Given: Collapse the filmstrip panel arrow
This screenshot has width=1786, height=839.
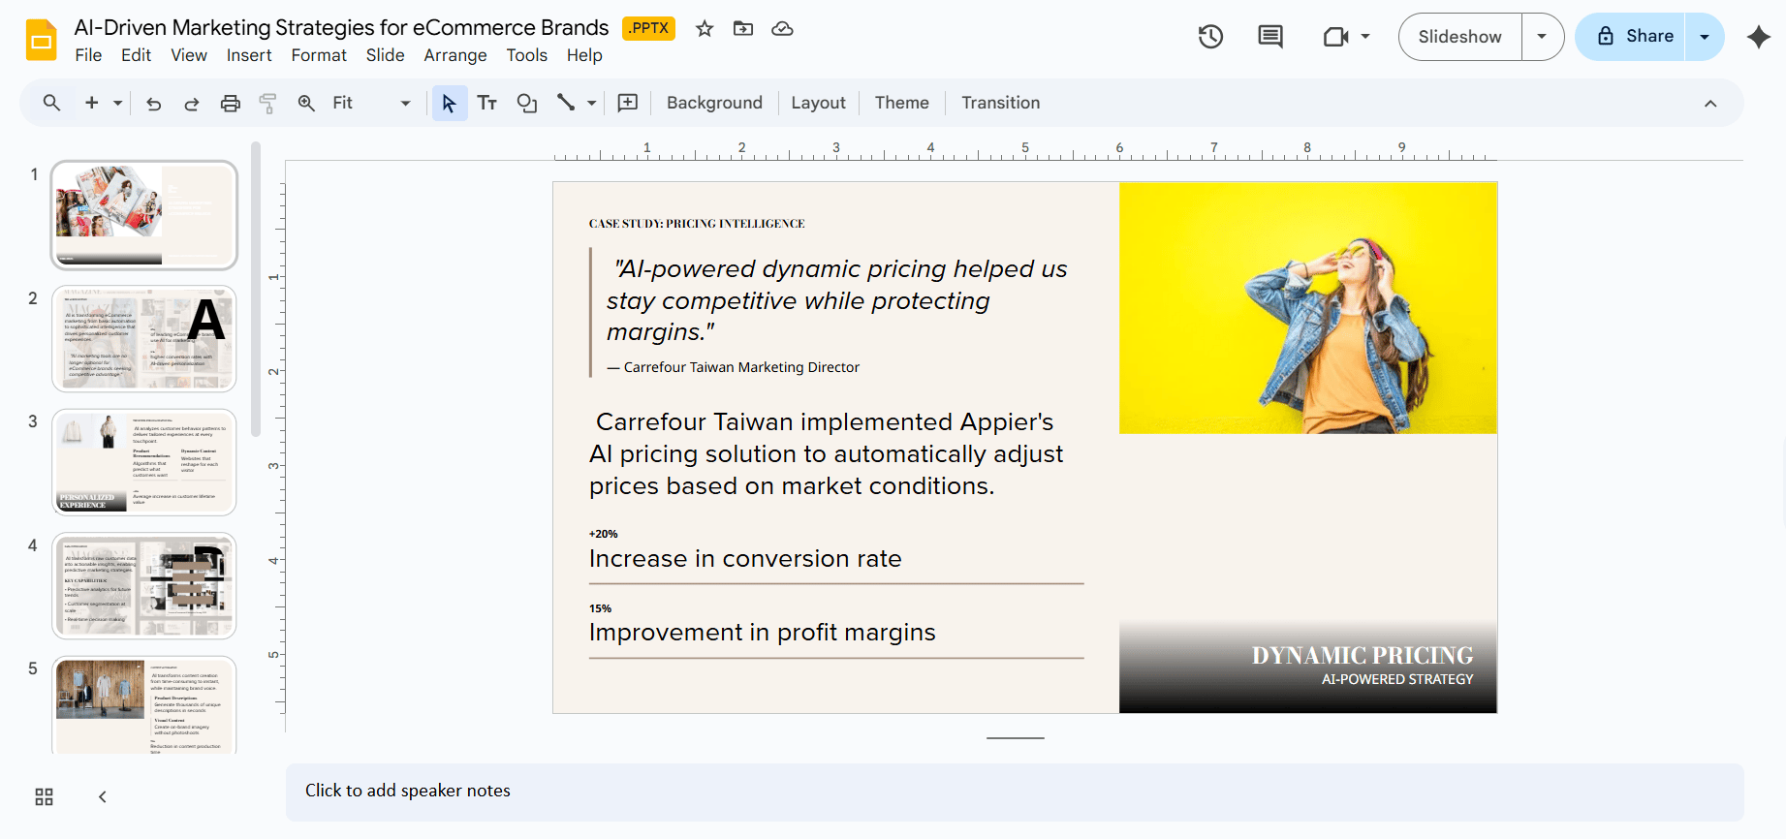Looking at the screenshot, I should pyautogui.click(x=102, y=796).
